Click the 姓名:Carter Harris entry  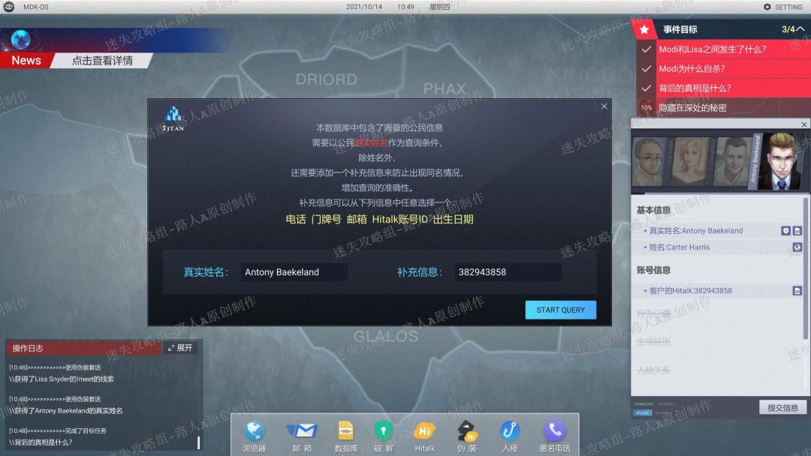[679, 247]
